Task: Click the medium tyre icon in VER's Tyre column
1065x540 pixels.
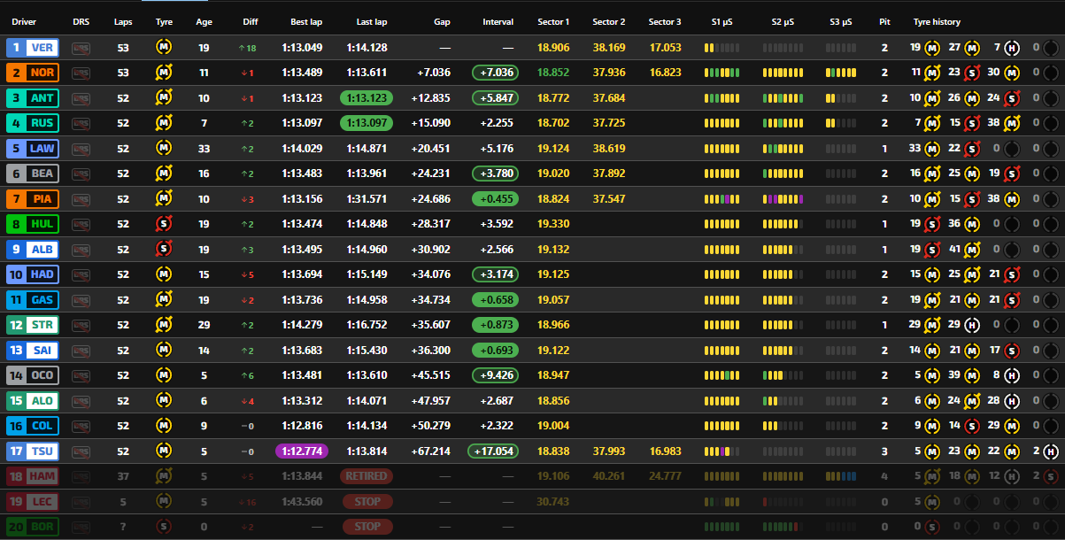Action: pyautogui.click(x=165, y=48)
